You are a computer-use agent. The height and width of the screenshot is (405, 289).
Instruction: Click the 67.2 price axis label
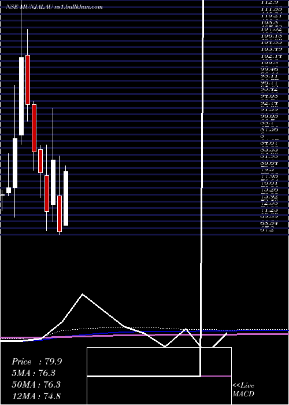tap(267, 230)
